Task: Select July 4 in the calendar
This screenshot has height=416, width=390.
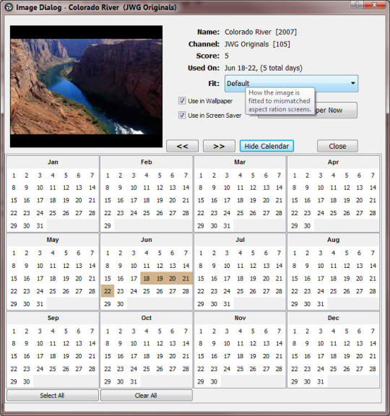Action: pos(240,253)
